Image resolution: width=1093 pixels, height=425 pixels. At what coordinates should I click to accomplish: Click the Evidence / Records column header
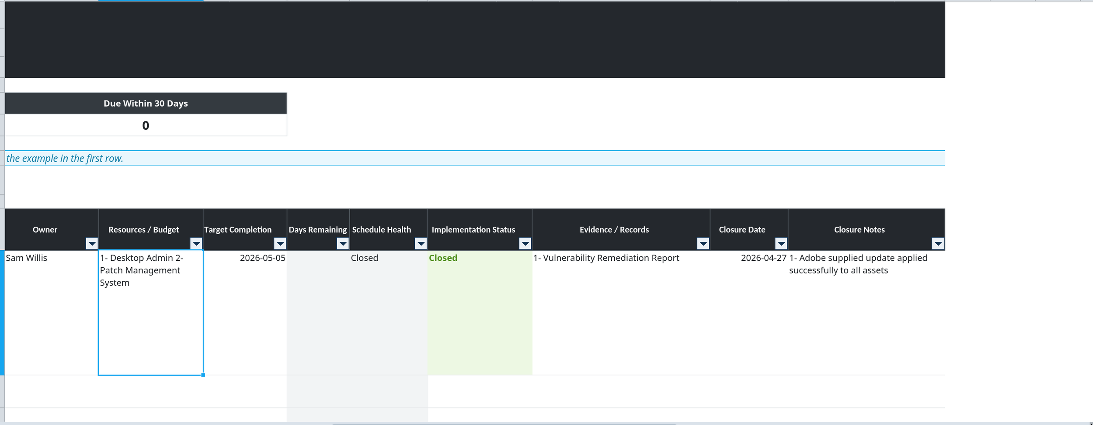point(621,229)
